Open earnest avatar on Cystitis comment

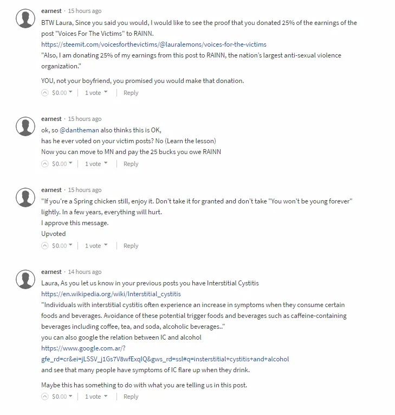(x=25, y=279)
